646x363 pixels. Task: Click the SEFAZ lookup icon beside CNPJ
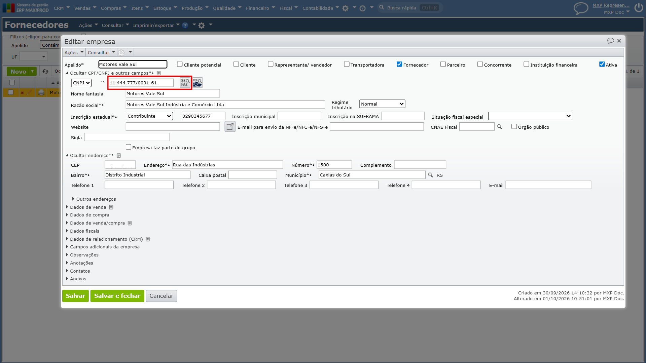point(185,83)
